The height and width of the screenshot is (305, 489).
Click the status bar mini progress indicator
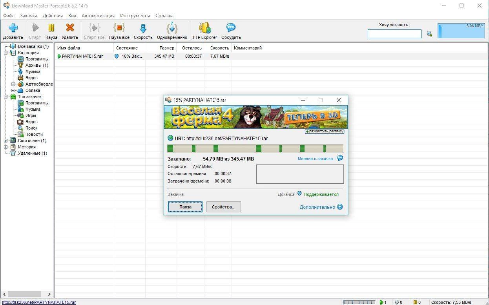pos(359,302)
